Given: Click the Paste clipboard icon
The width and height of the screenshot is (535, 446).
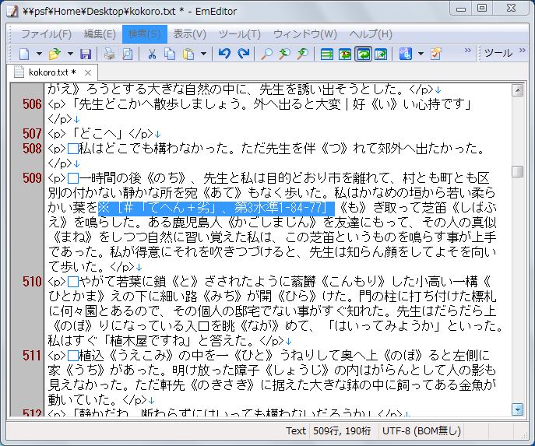Looking at the screenshot, I should tap(188, 54).
